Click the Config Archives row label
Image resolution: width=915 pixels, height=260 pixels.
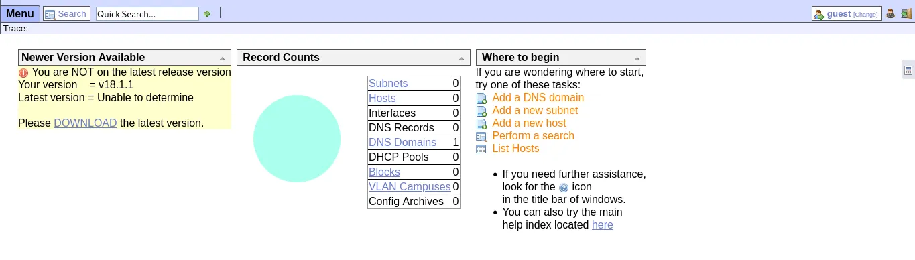point(406,201)
